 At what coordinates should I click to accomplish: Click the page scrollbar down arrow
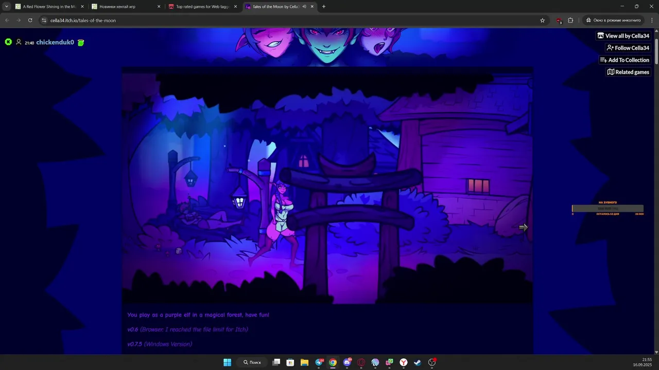coord(656,352)
